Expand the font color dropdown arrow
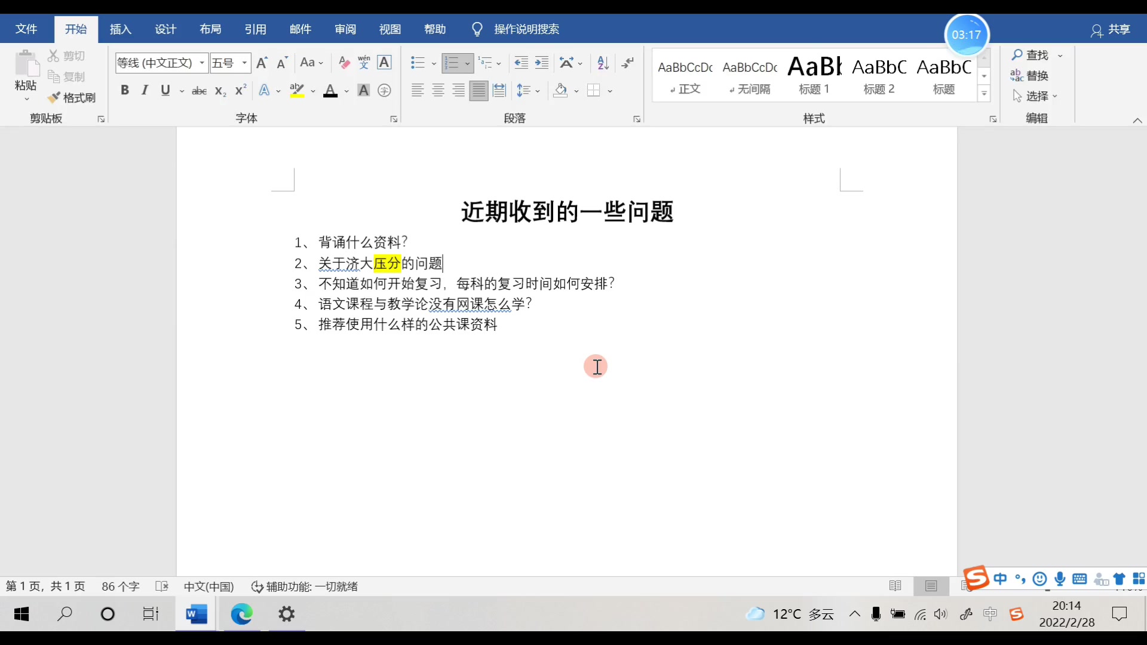1147x645 pixels. 346,91
